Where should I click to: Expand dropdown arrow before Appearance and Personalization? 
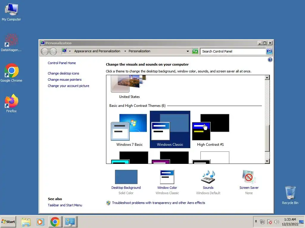tap(70, 51)
